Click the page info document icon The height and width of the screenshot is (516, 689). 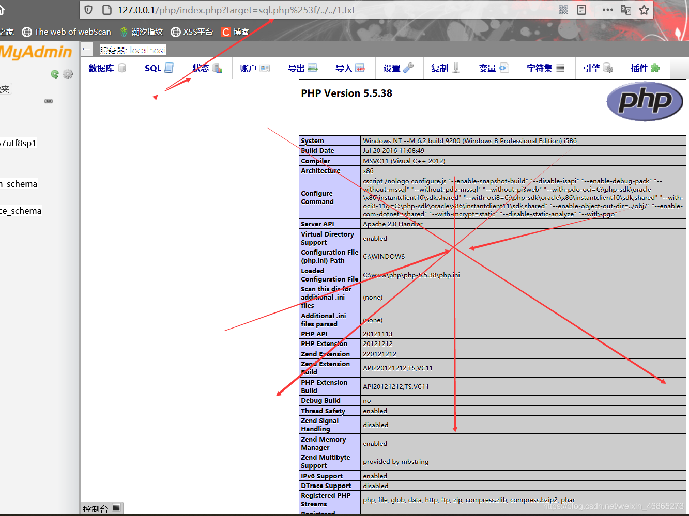[107, 10]
